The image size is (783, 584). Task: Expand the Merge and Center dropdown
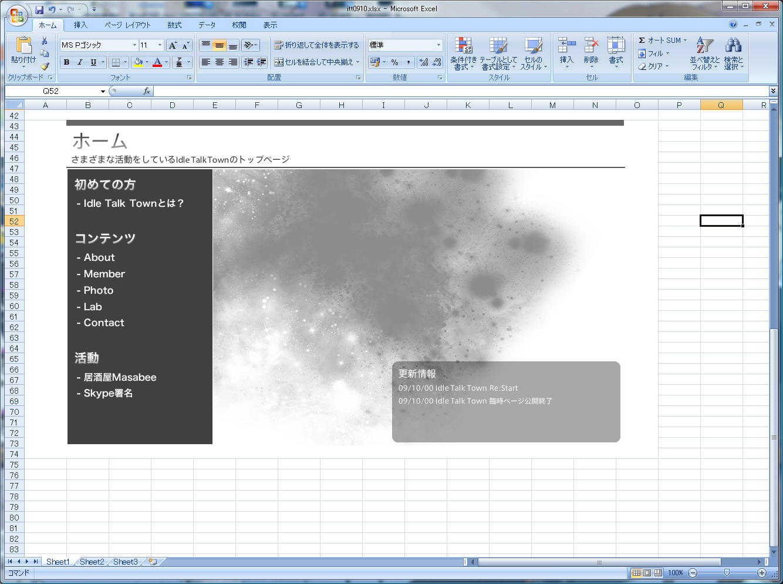357,62
